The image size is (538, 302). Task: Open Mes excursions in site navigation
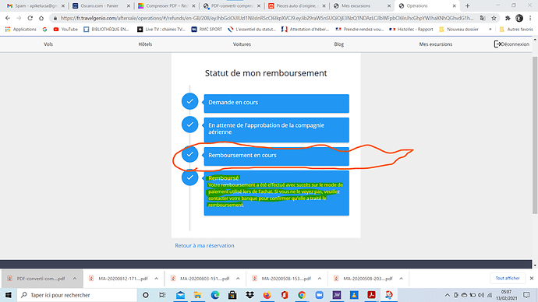click(x=436, y=44)
